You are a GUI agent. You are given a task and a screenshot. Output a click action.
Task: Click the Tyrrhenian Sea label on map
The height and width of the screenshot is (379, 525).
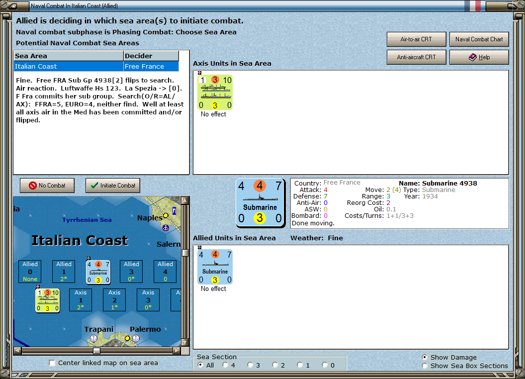[87, 220]
